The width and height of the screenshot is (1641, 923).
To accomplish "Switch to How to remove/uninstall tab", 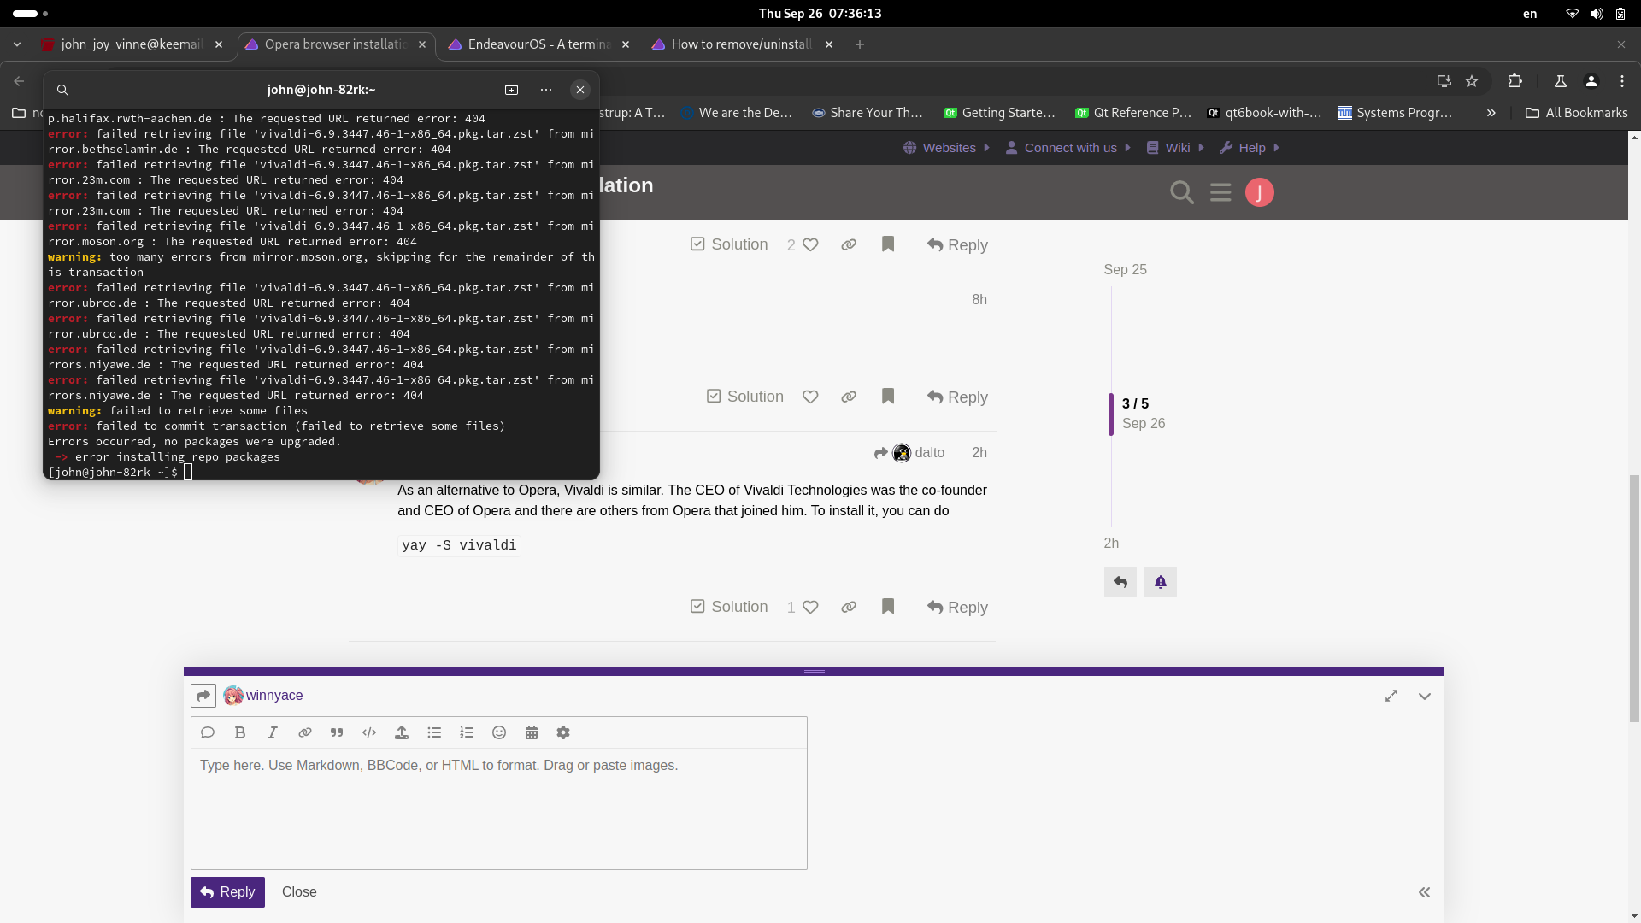I will [742, 44].
